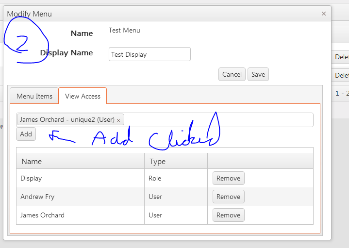Save the menu changes
This screenshot has height=248, width=349.
pyautogui.click(x=258, y=74)
